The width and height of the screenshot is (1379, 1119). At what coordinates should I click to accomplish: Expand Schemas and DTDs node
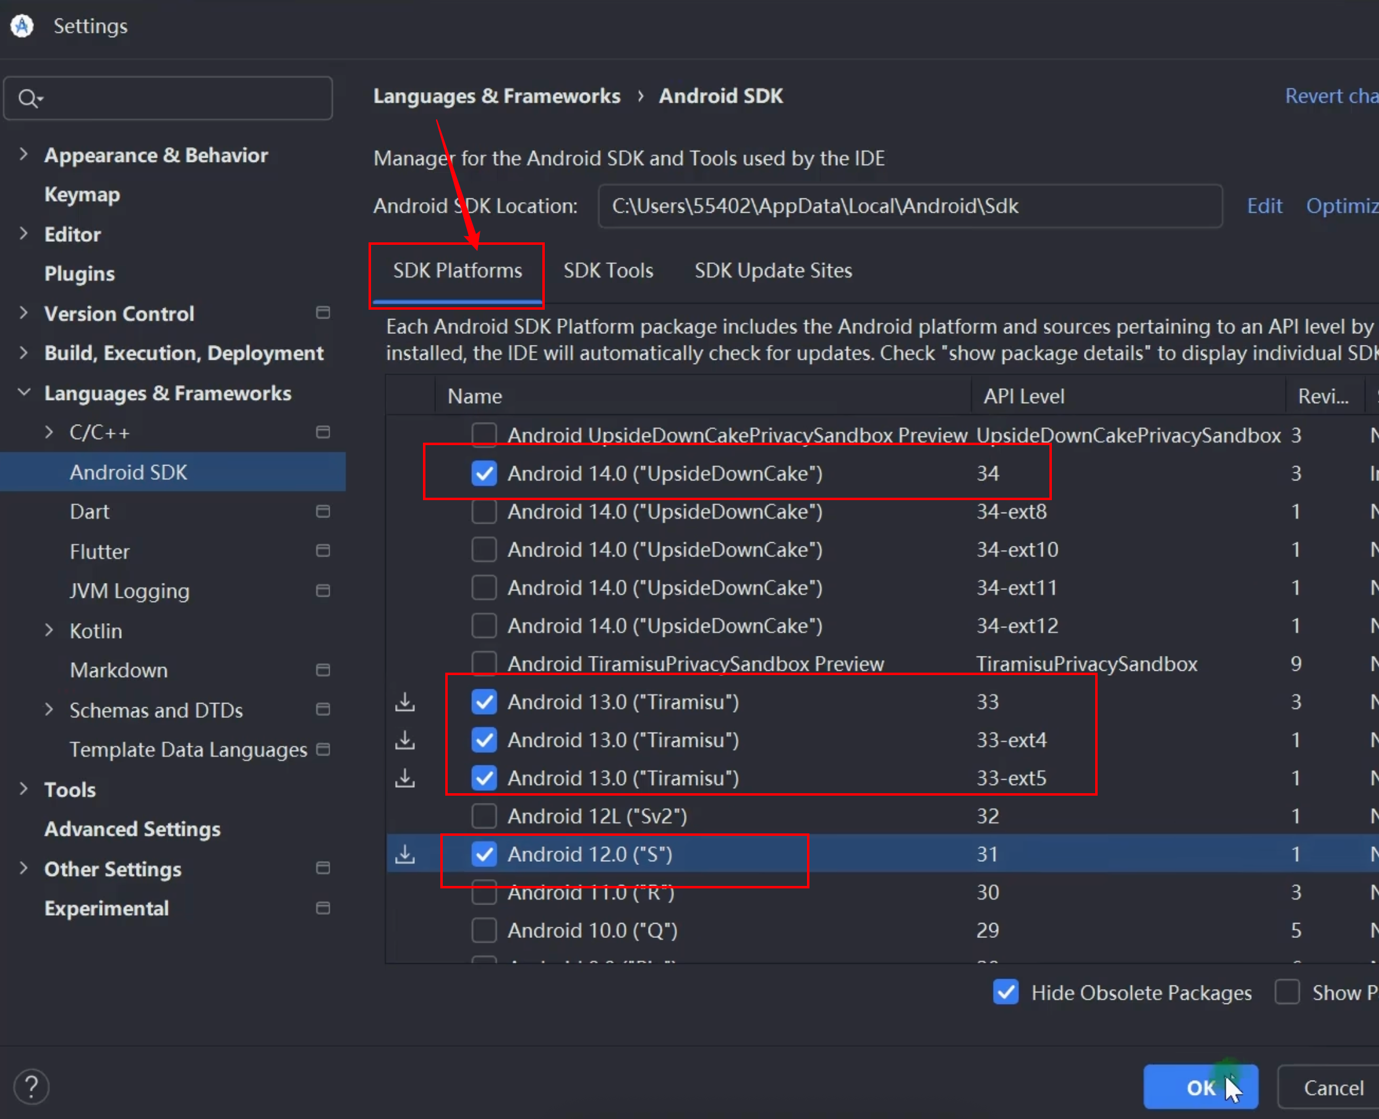(x=49, y=710)
